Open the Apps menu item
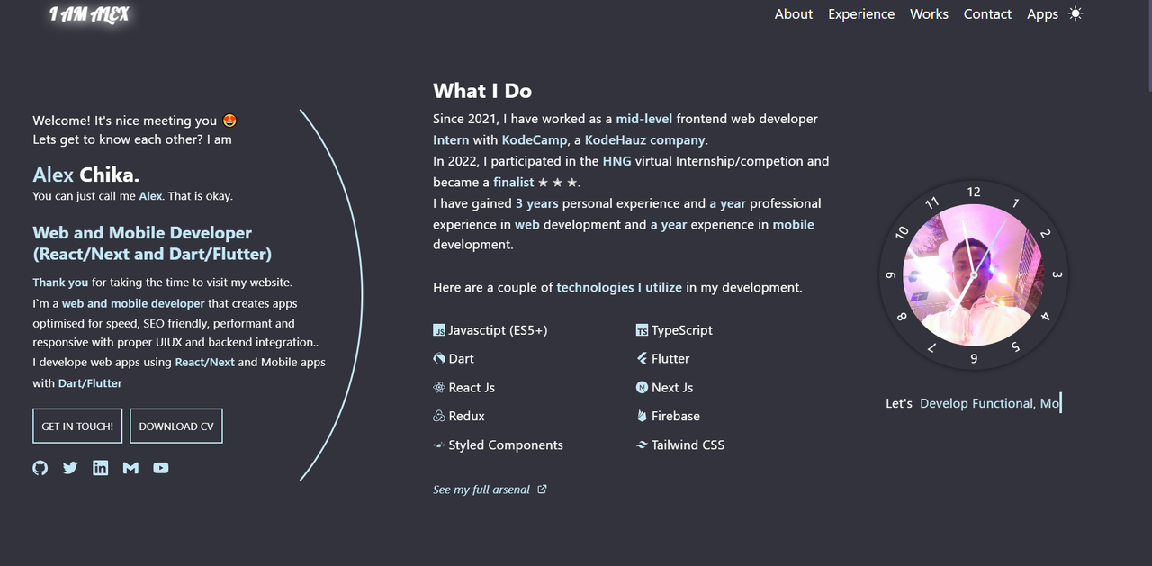 coord(1042,13)
